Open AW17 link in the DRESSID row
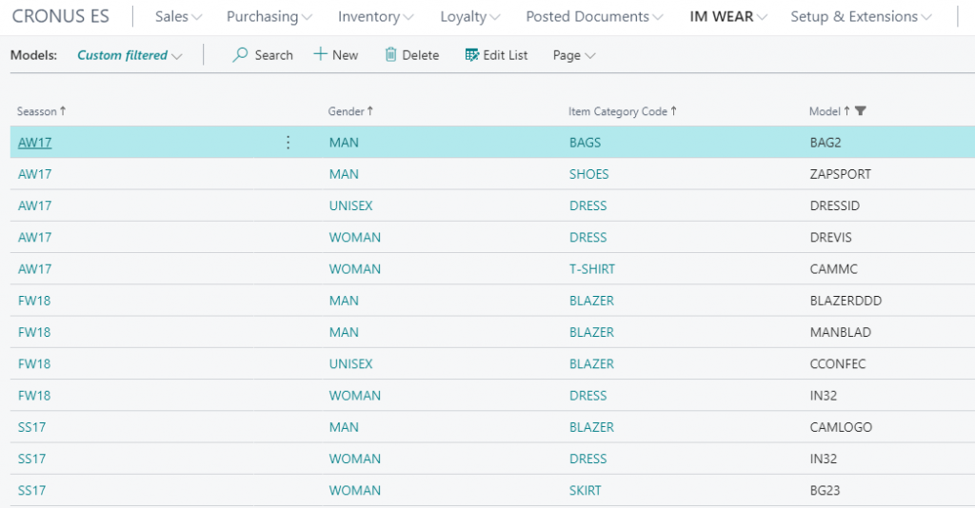Viewport: 975px width, 508px height. point(35,205)
